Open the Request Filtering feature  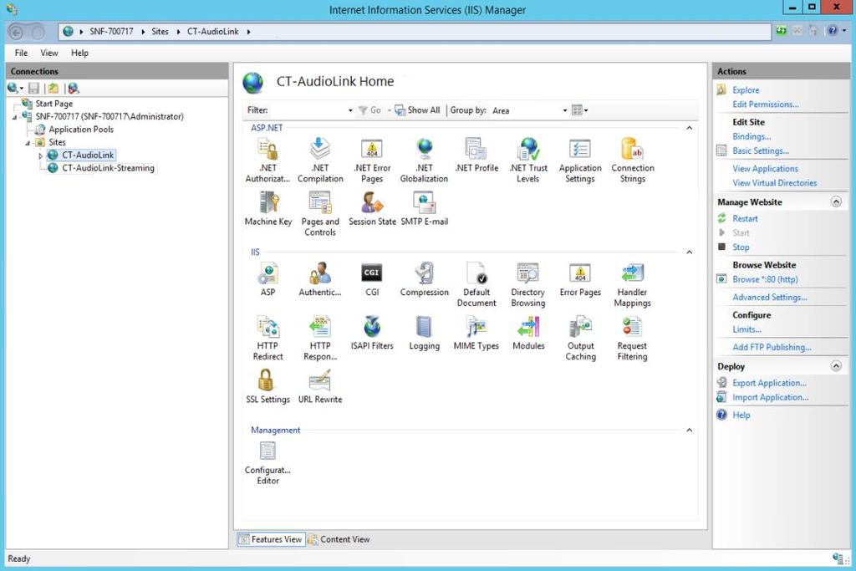[x=632, y=338]
